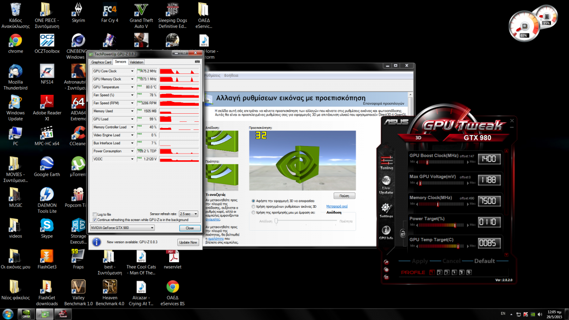This screenshot has width=569, height=320.
Task: Open NFS14 desktop shortcut
Action: 47,74
